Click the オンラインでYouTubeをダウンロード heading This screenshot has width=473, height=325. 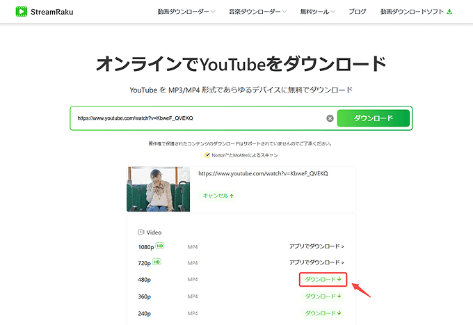click(241, 64)
